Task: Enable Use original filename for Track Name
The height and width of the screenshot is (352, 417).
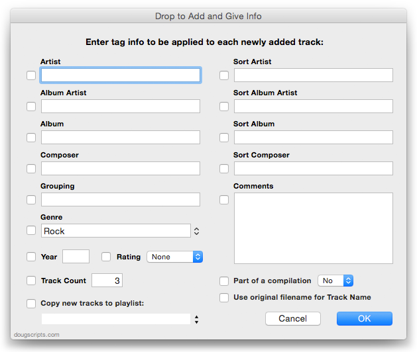Action: [224, 298]
